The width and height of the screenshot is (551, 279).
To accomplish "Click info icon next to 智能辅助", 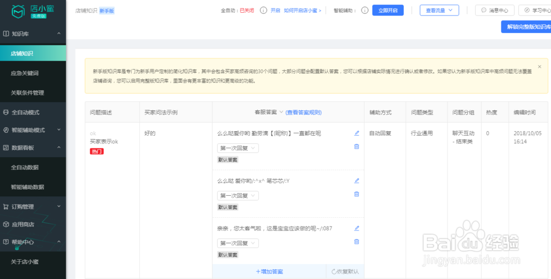I will click(x=365, y=10).
